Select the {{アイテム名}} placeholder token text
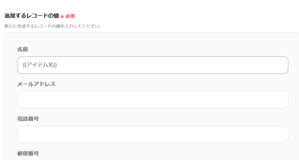The image size is (299, 160). (40, 65)
